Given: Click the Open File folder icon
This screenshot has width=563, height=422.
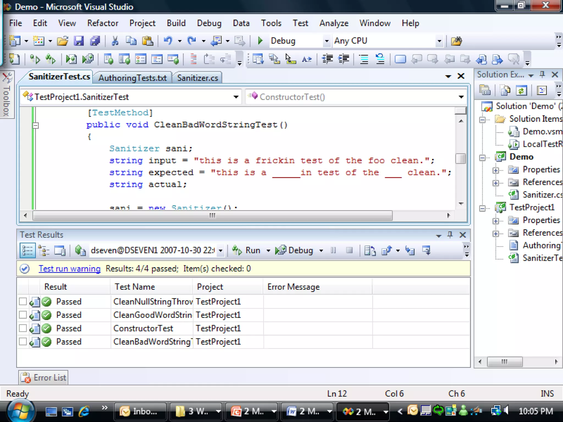Looking at the screenshot, I should click(x=62, y=41).
